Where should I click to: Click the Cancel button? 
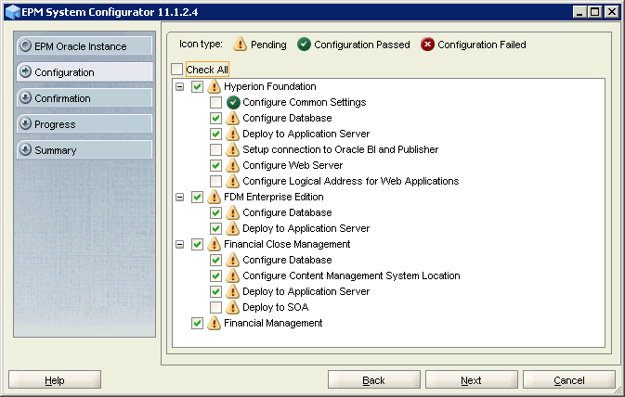pyautogui.click(x=568, y=380)
